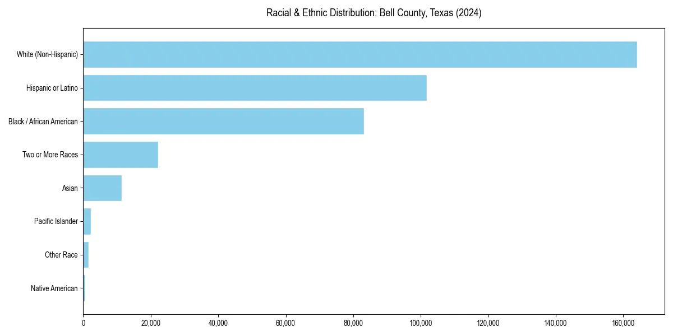The width and height of the screenshot is (673, 336).
Task: Select the Pacific Islander bar
Action: (x=86, y=221)
